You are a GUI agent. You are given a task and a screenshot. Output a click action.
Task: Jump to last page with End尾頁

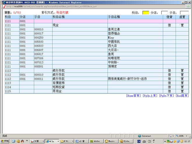182,96
